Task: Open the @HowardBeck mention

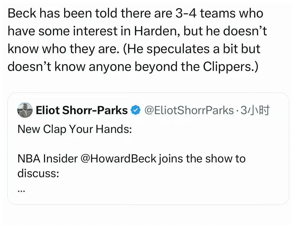Action: 118,159
